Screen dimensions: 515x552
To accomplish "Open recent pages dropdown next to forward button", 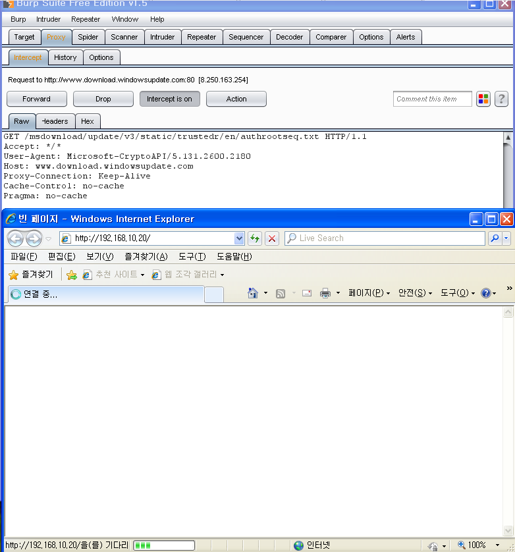I will [x=49, y=239].
